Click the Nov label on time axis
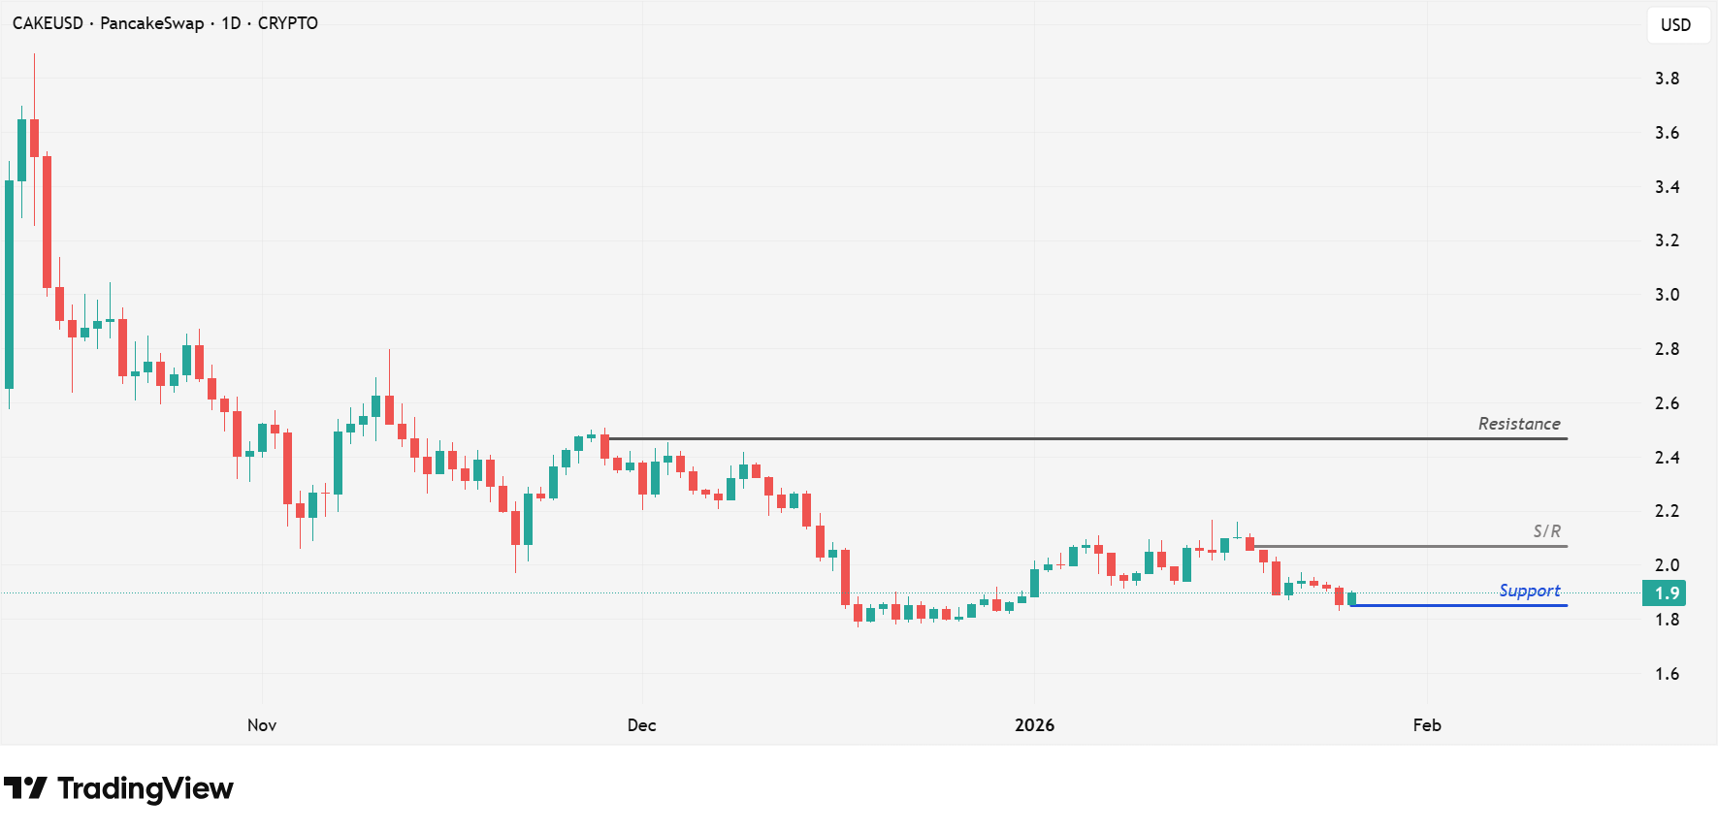Image resolution: width=1718 pixels, height=832 pixels. point(262,725)
